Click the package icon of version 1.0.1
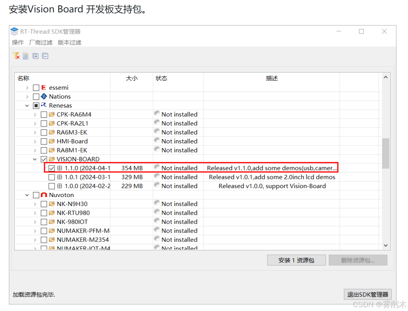This screenshot has width=408, height=311. (x=59, y=177)
